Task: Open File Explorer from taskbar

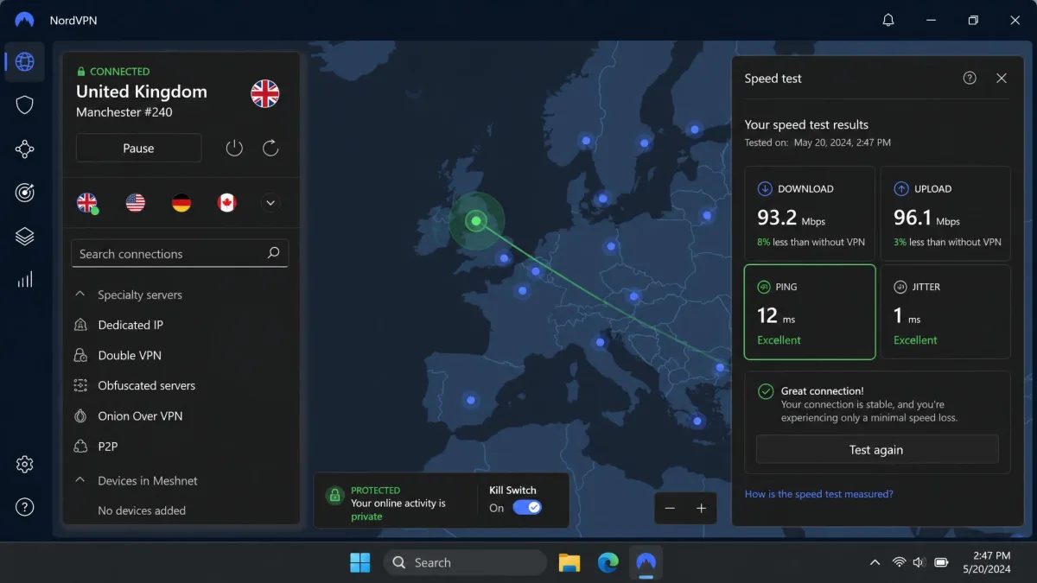Action: [x=569, y=562]
